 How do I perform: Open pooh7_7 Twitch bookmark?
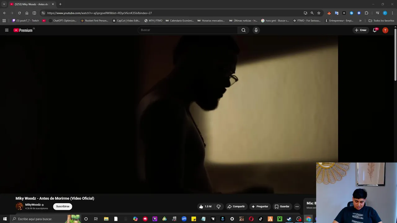tap(25, 21)
